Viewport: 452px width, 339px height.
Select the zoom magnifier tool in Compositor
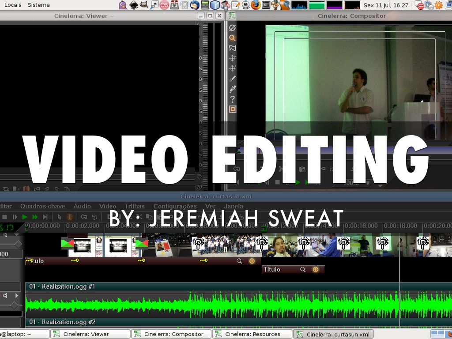232,38
